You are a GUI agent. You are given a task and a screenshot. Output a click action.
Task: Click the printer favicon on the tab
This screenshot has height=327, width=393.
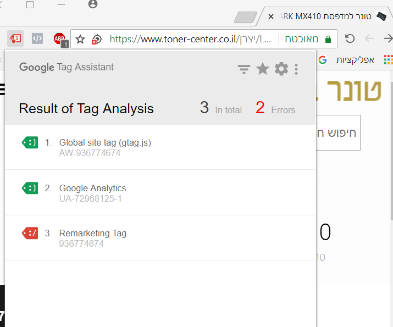coord(381,16)
